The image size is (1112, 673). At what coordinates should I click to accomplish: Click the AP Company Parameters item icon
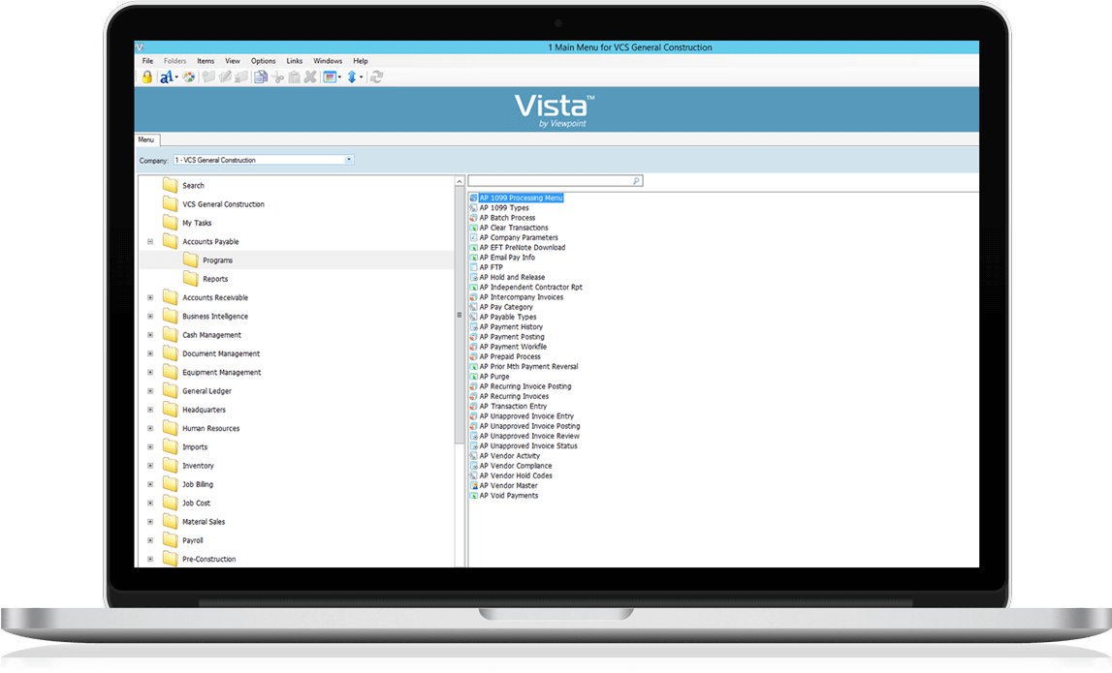pos(474,238)
